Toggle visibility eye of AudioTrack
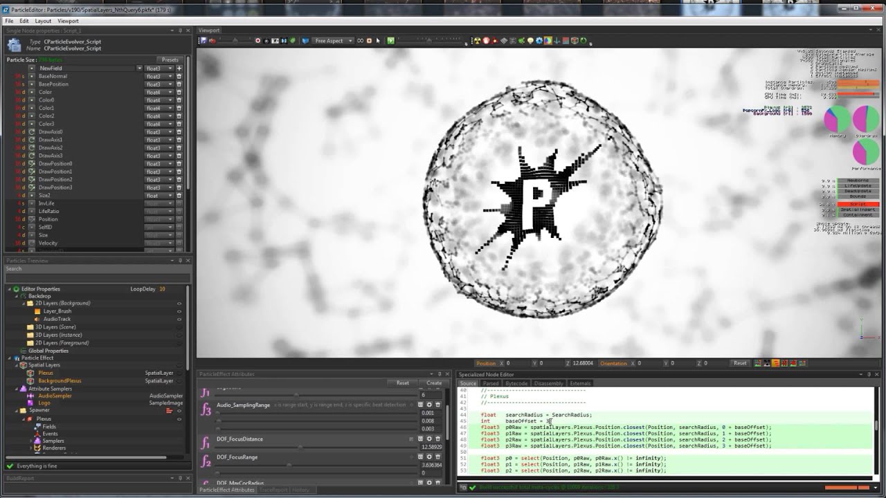886x498 pixels. coord(179,319)
